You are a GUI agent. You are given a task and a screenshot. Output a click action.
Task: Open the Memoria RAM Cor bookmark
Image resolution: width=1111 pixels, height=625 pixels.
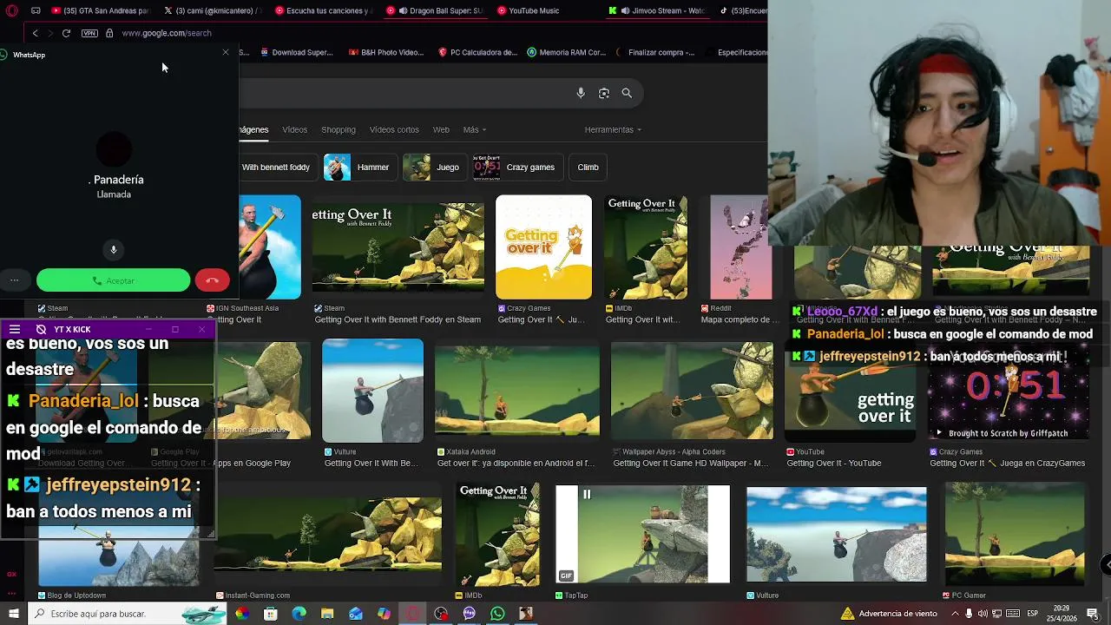pos(567,52)
